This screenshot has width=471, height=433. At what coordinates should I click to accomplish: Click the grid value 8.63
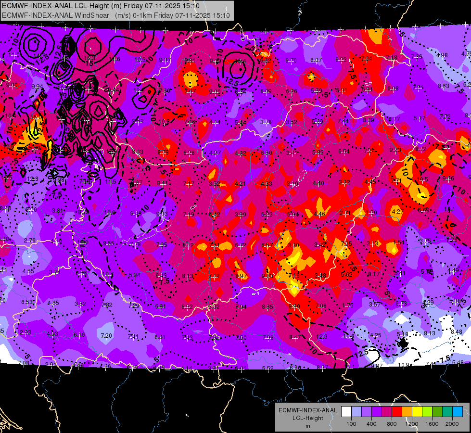click(444, 86)
